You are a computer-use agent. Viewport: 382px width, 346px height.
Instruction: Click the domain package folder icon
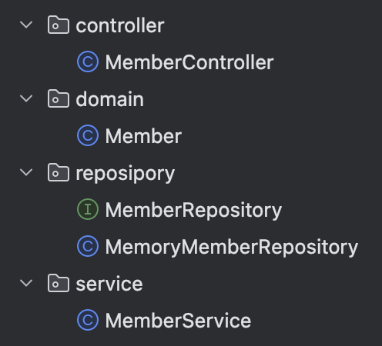click(59, 98)
